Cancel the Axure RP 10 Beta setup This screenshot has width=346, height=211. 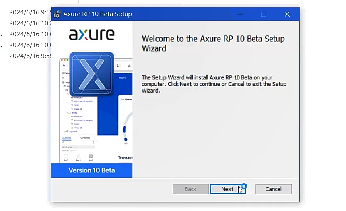pyautogui.click(x=274, y=189)
